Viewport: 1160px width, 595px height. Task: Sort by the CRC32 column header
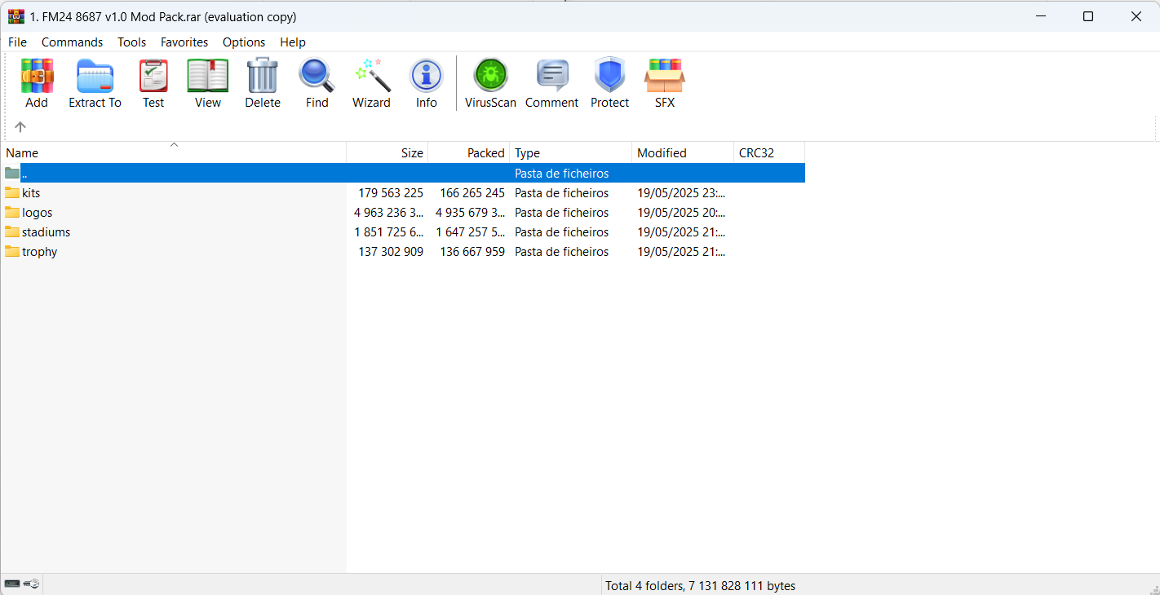769,153
